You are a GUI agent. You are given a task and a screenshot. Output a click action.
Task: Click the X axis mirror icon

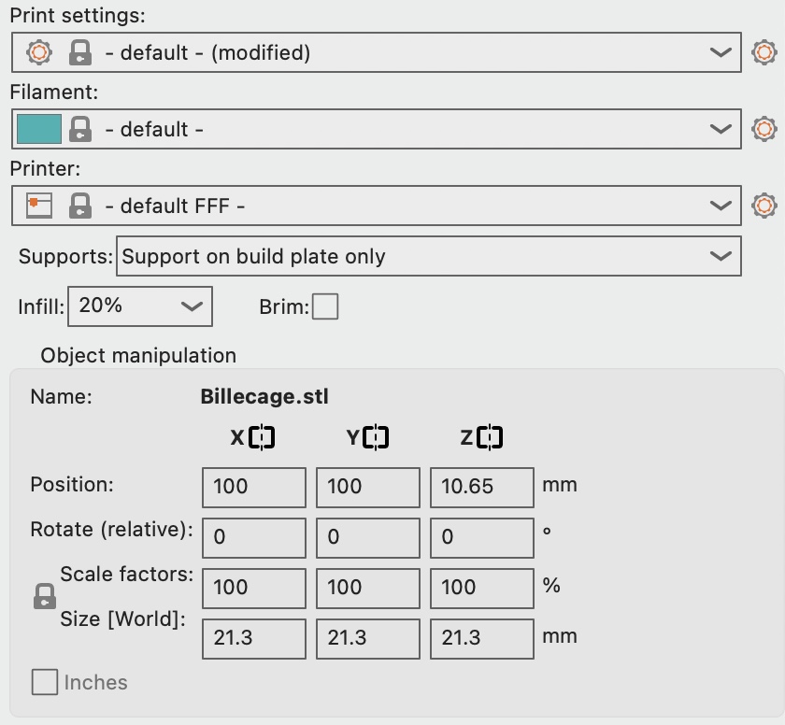[262, 437]
